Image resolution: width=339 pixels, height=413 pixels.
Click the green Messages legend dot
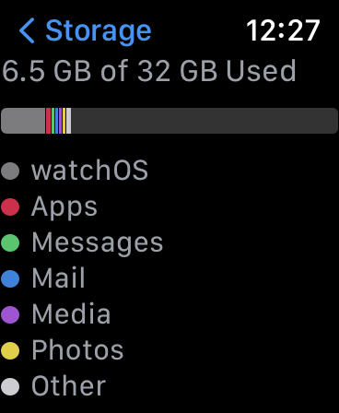(10, 242)
